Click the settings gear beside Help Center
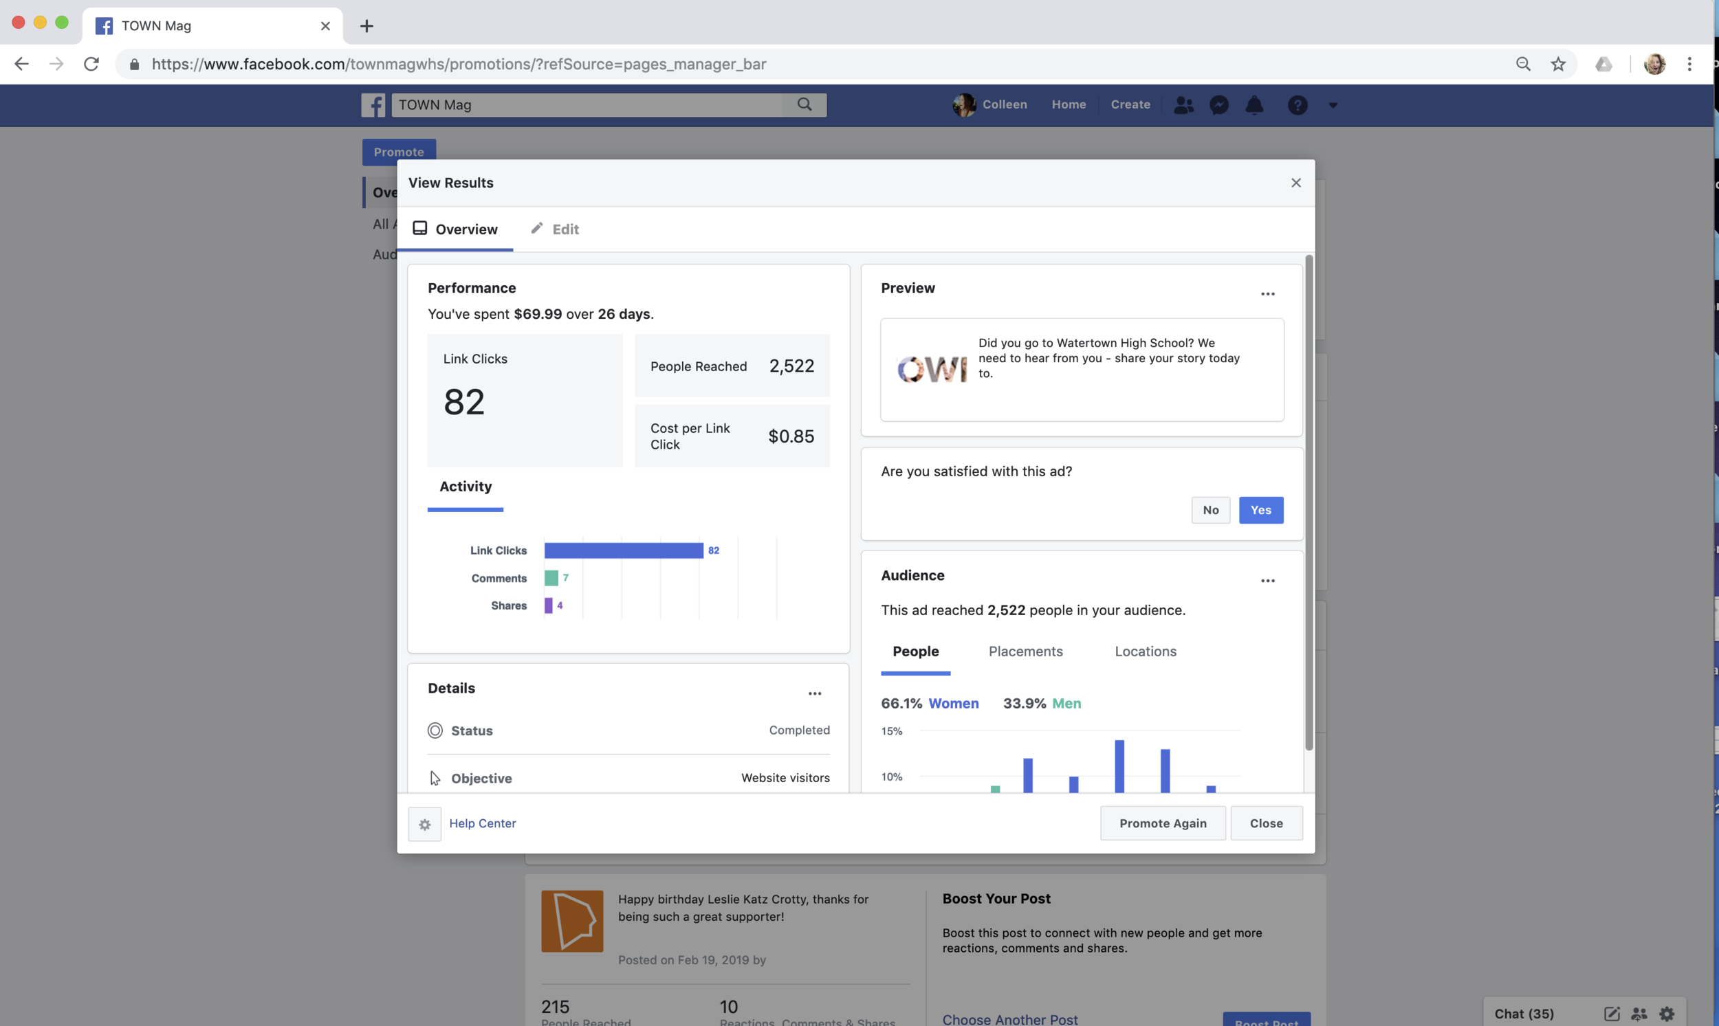 [x=425, y=823]
